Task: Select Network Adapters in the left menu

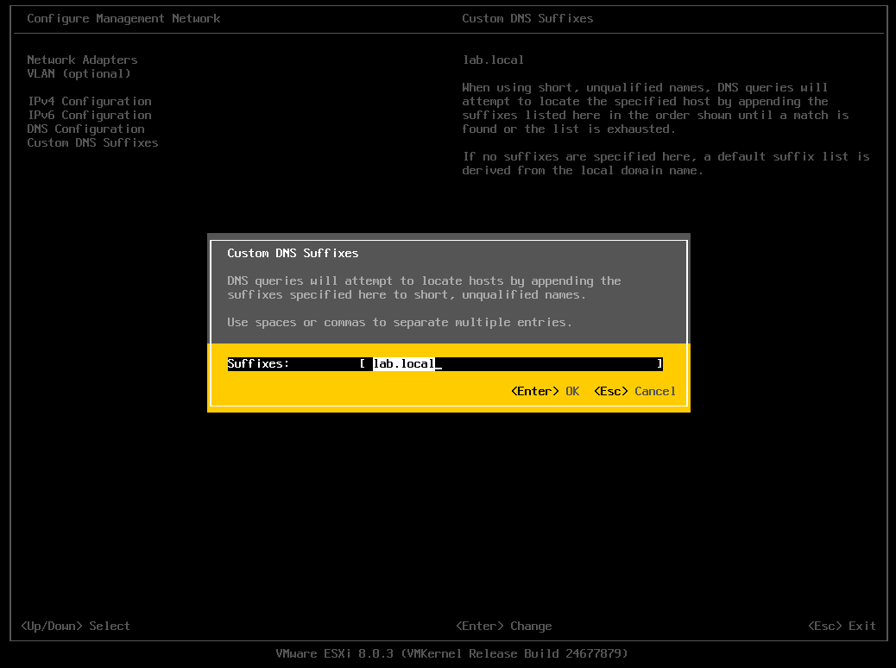Action: (x=82, y=60)
